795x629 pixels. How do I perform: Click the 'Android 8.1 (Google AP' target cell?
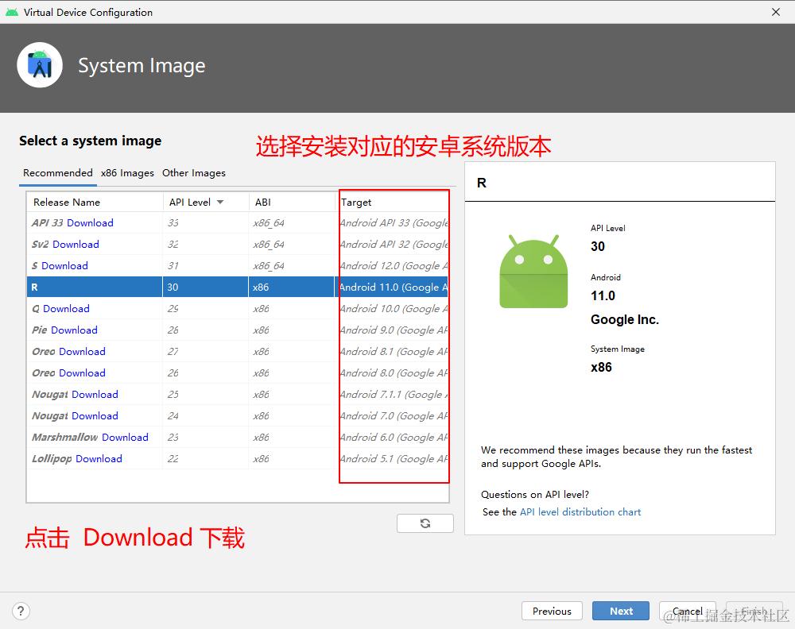tap(391, 352)
